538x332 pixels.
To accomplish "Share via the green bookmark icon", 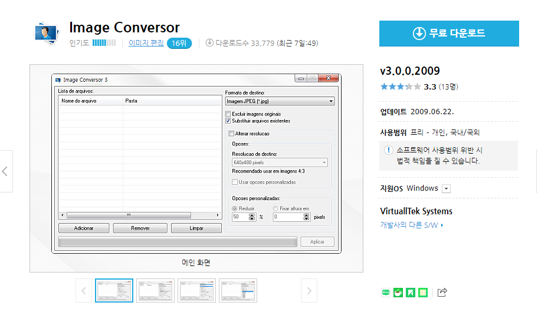I will (411, 293).
